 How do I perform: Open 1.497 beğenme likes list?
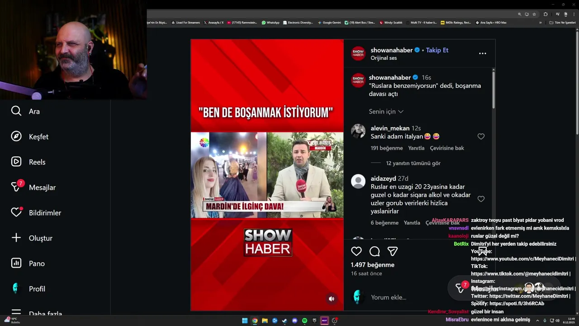(x=373, y=265)
